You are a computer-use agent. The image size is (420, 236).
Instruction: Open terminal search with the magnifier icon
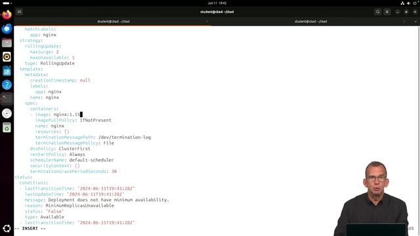[x=378, y=12]
